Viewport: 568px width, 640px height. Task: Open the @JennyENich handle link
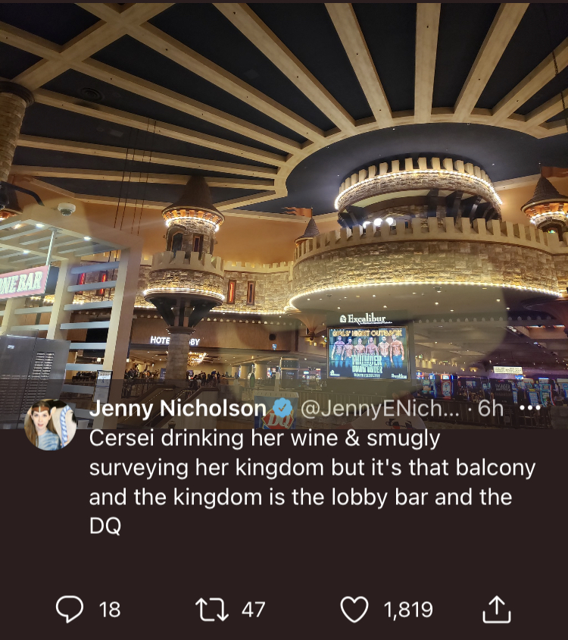point(380,409)
